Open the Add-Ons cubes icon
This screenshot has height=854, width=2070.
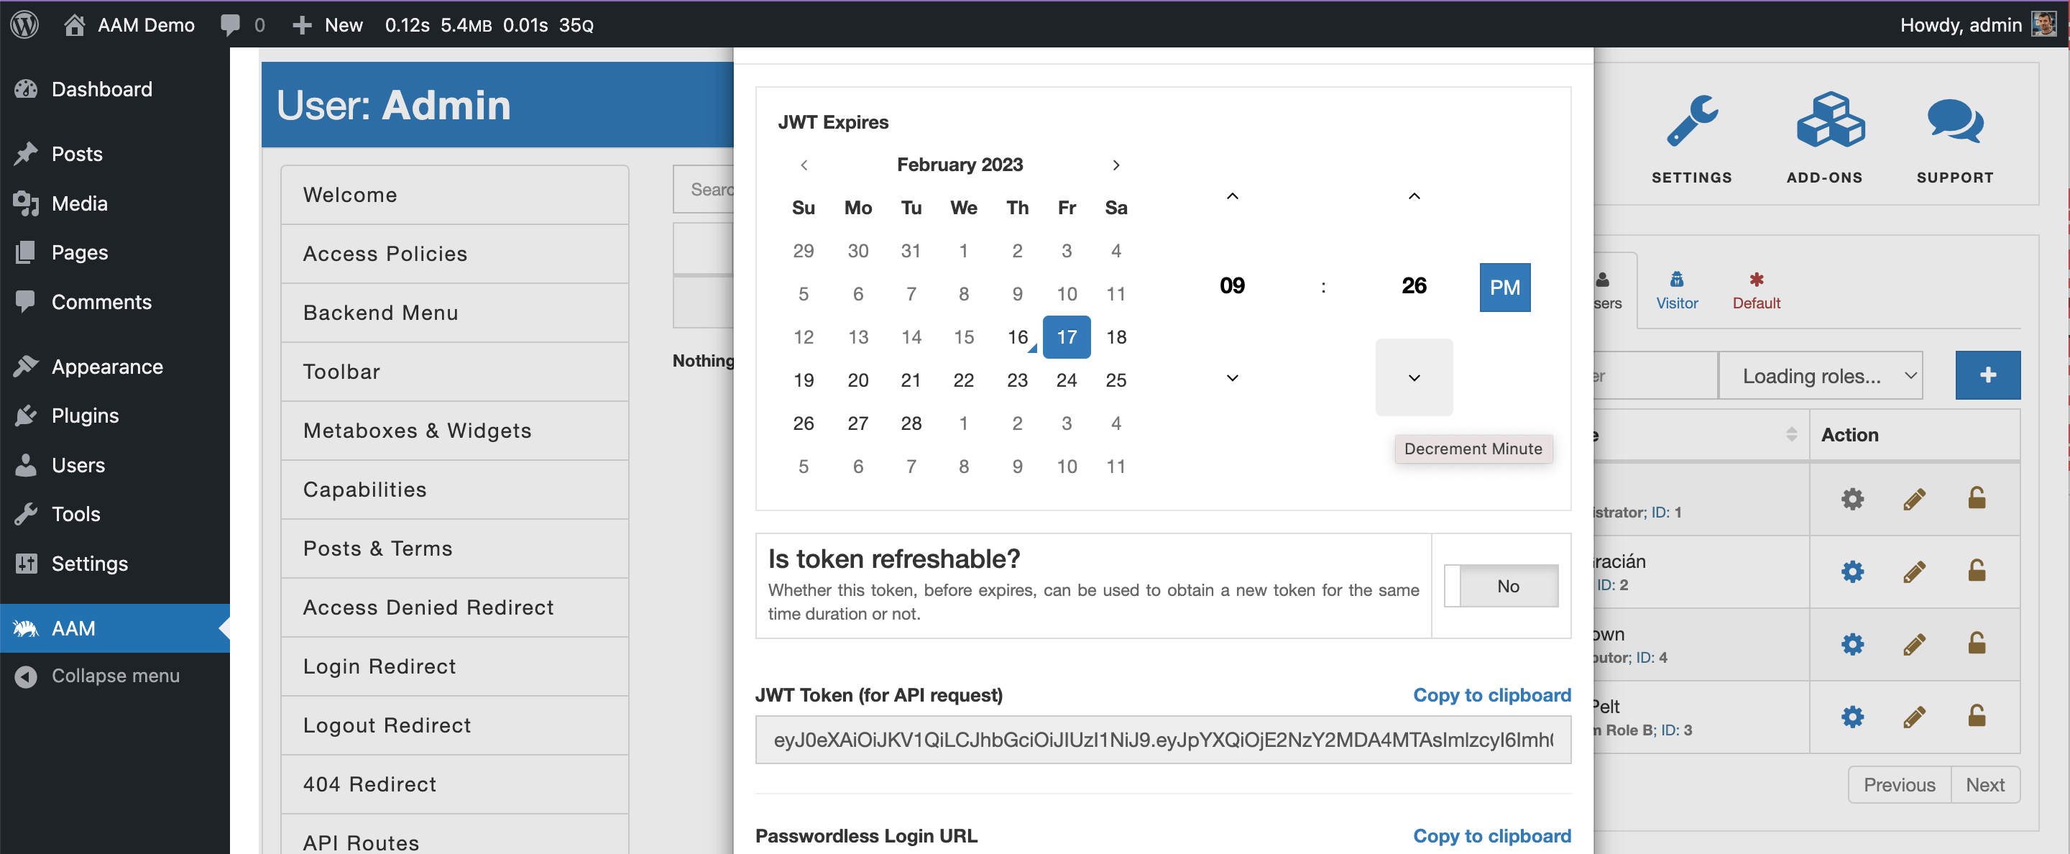point(1831,119)
